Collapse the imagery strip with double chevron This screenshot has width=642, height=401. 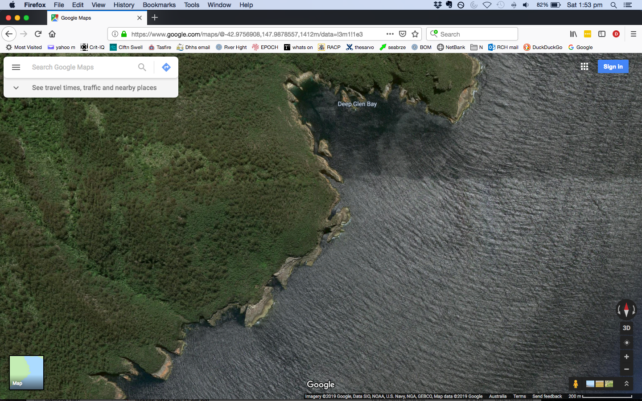(626, 384)
